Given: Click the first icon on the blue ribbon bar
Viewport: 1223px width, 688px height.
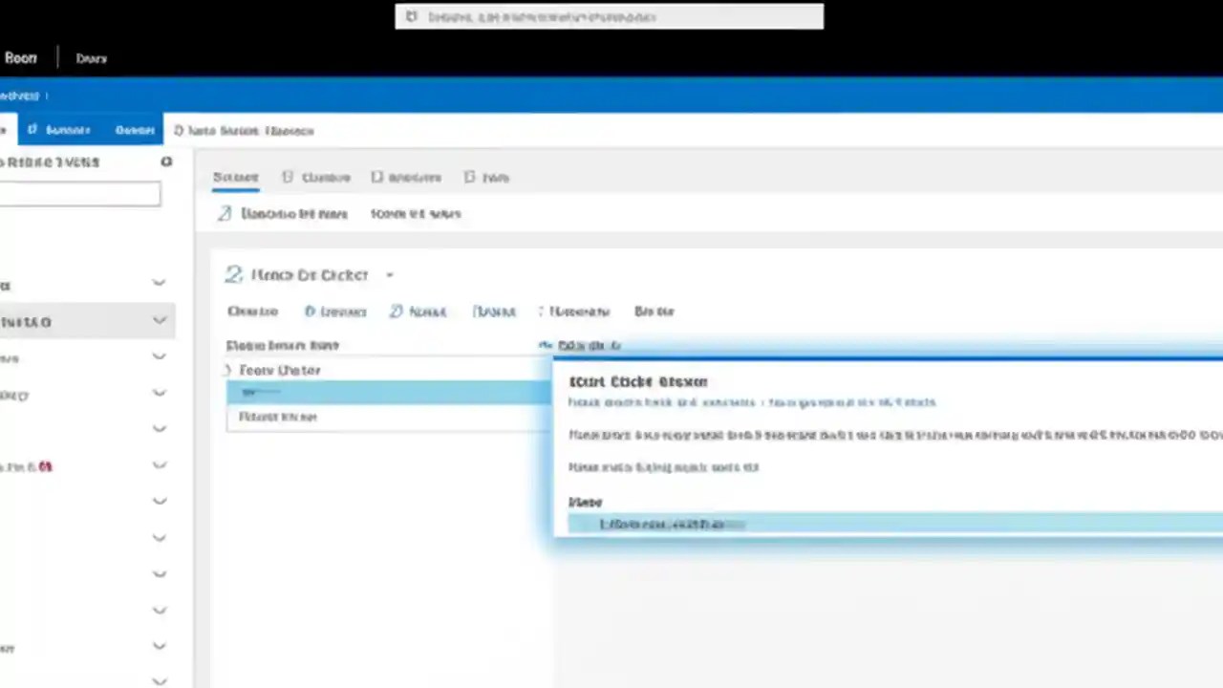Looking at the screenshot, I should (x=32, y=130).
